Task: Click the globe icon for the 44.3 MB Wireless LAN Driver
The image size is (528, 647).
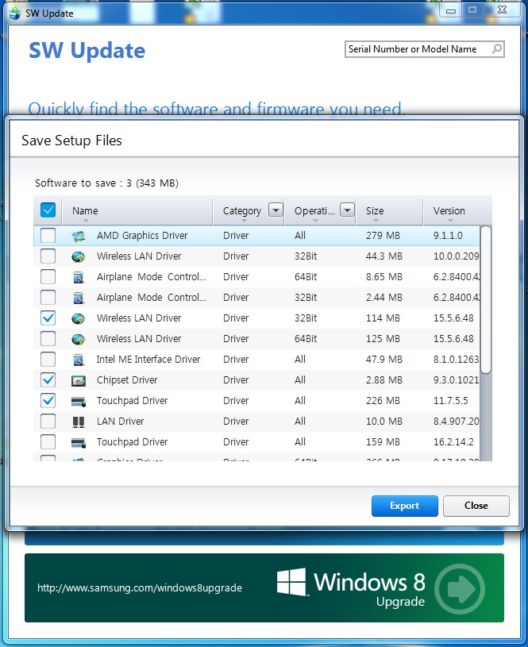Action: coord(79,256)
